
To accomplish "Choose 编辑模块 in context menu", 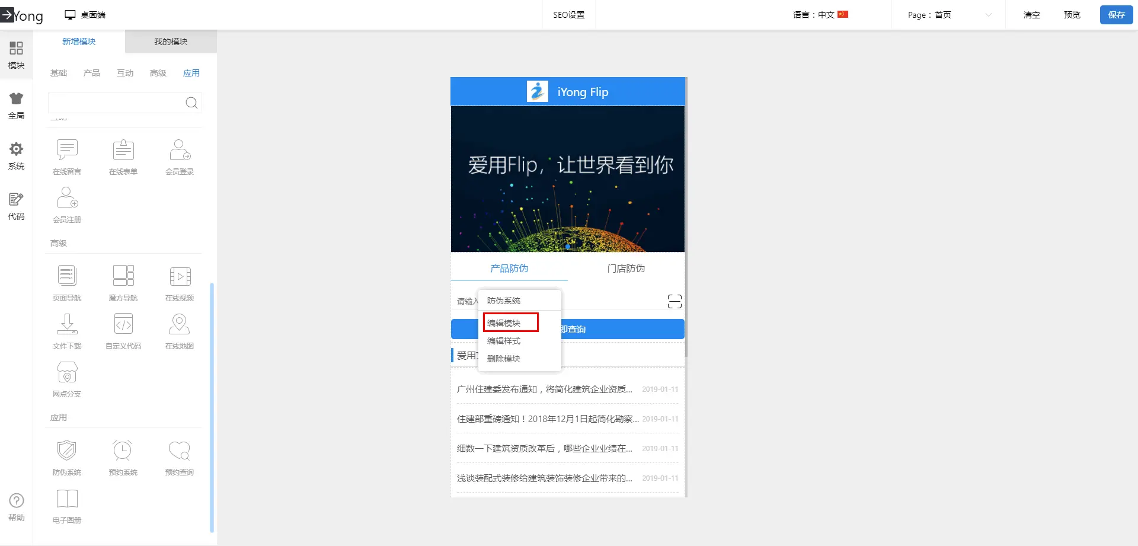I will click(504, 323).
